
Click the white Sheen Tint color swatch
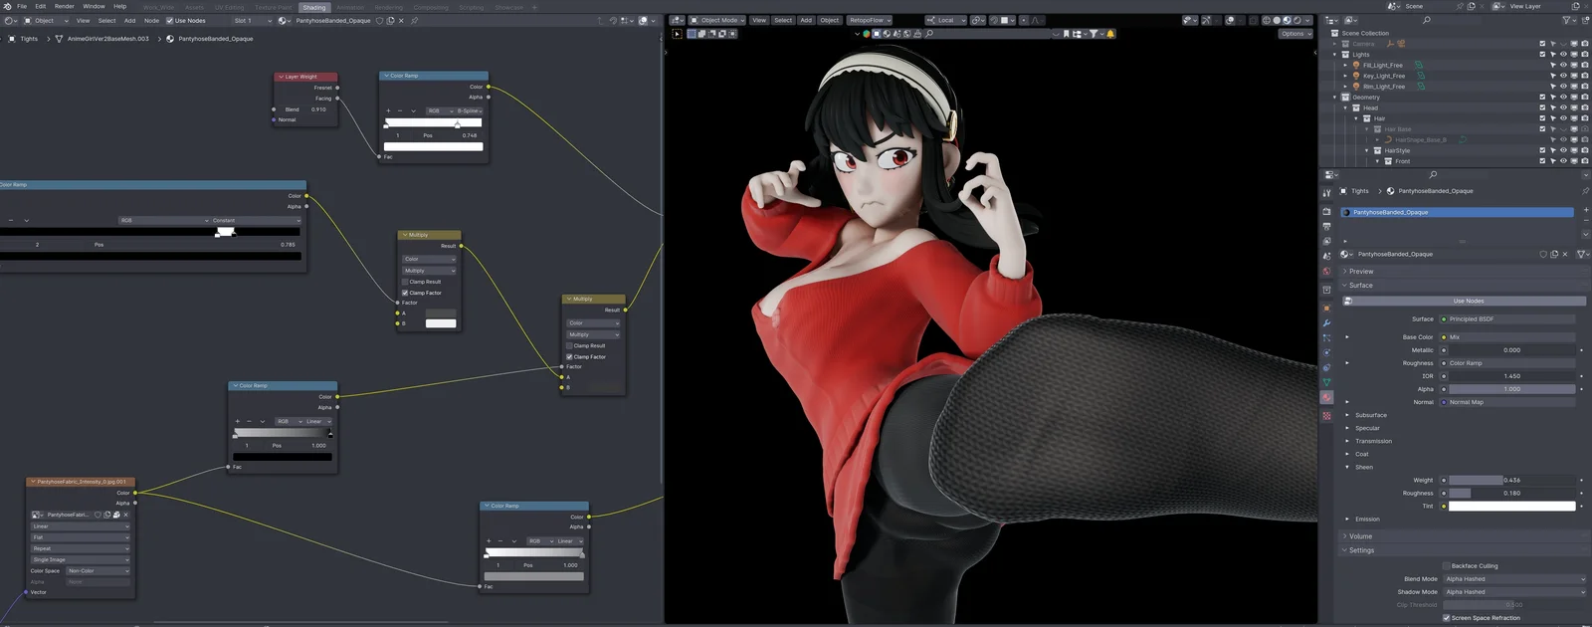[x=1511, y=506]
